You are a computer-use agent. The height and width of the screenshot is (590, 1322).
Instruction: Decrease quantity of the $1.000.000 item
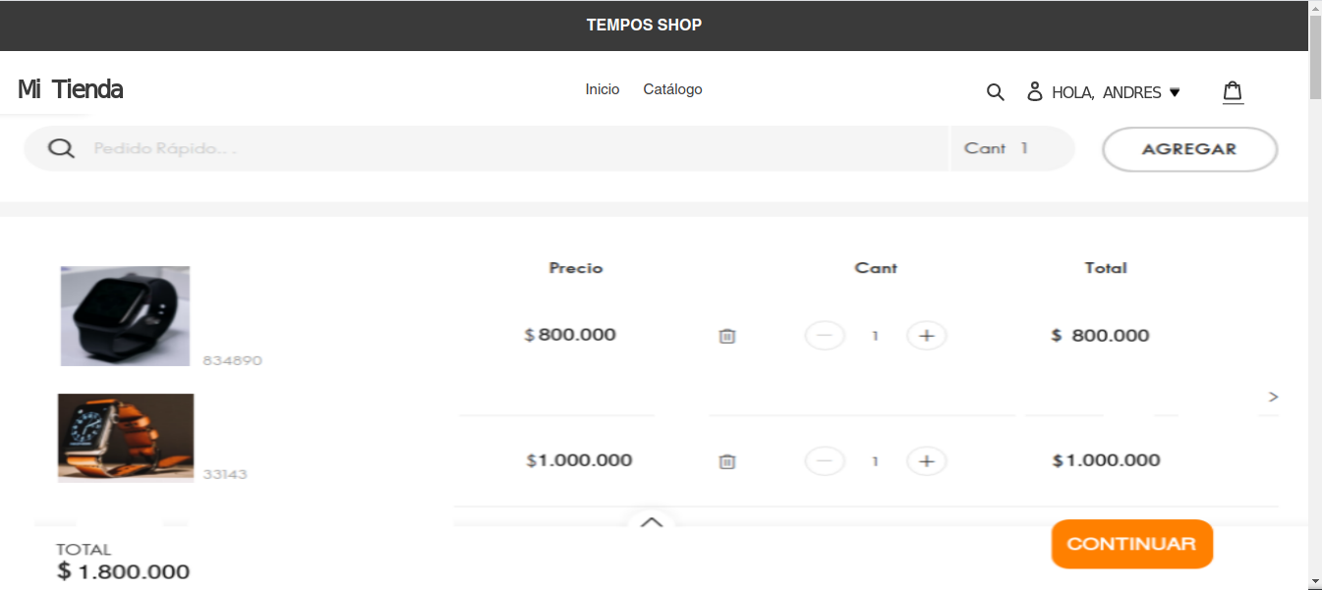click(x=825, y=461)
